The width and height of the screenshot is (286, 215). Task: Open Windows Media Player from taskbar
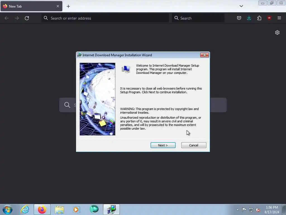pyautogui.click(x=77, y=209)
